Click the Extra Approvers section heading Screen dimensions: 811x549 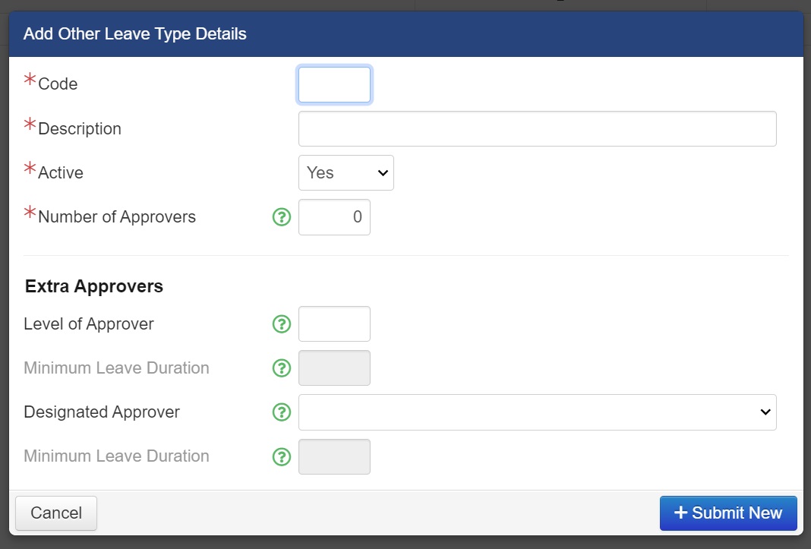tap(94, 286)
